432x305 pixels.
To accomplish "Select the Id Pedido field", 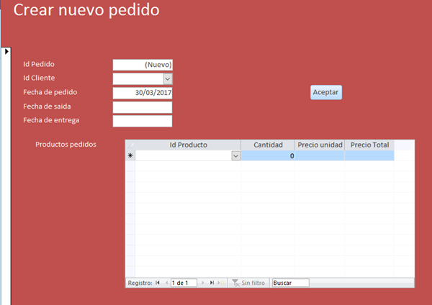I will 143,65.
